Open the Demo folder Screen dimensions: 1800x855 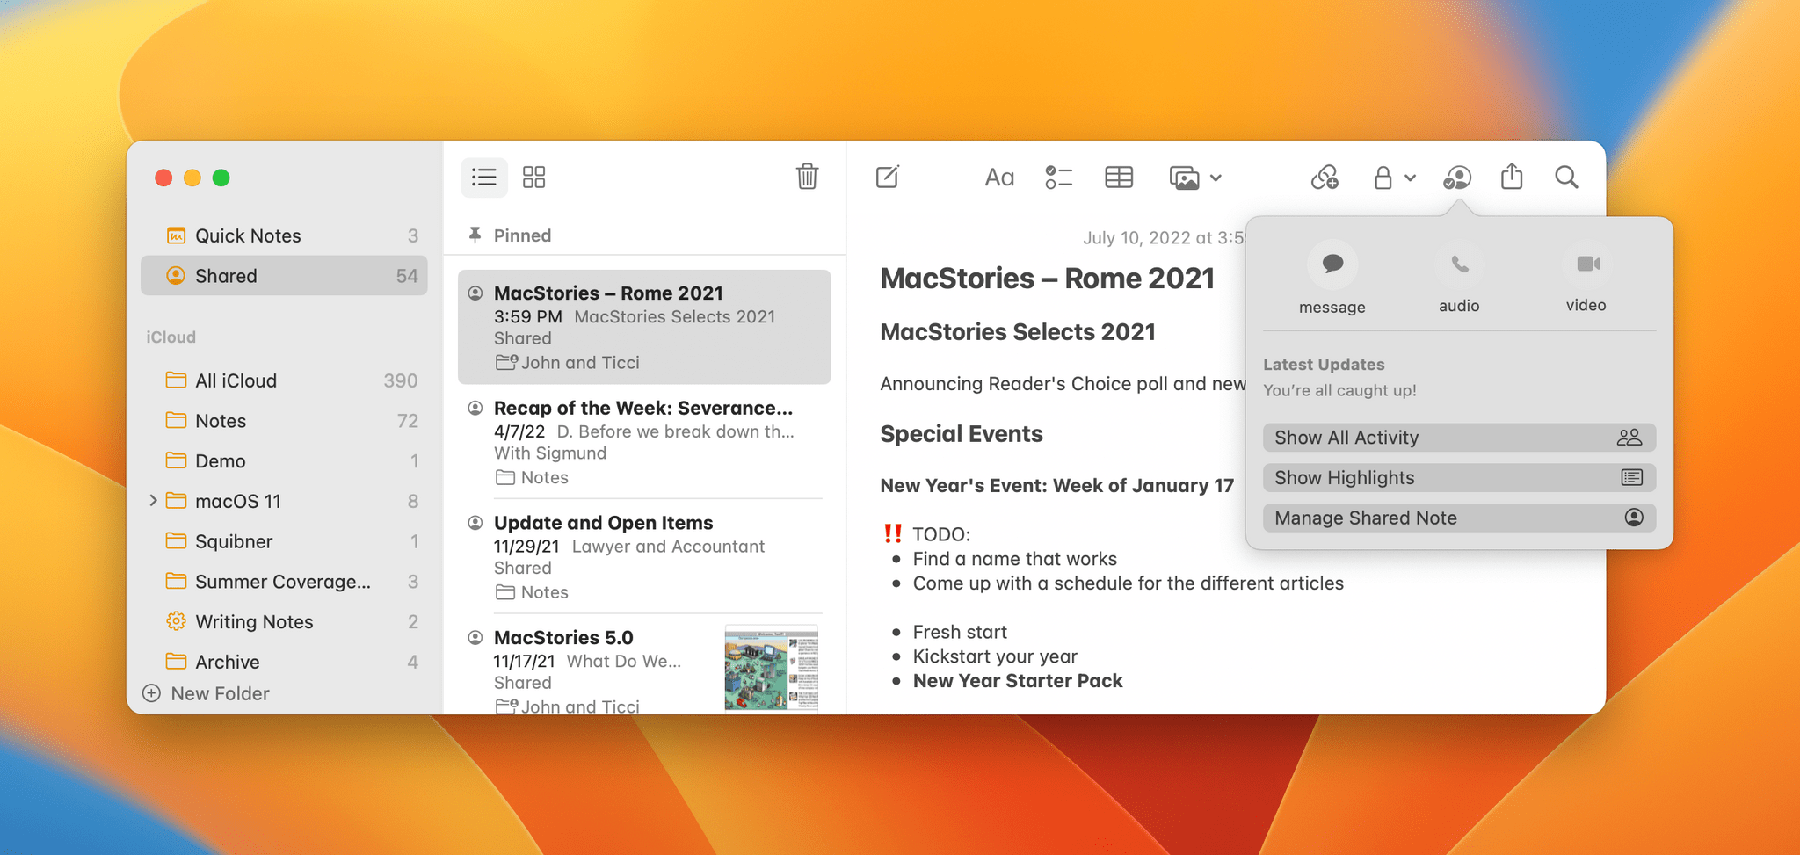click(284, 461)
